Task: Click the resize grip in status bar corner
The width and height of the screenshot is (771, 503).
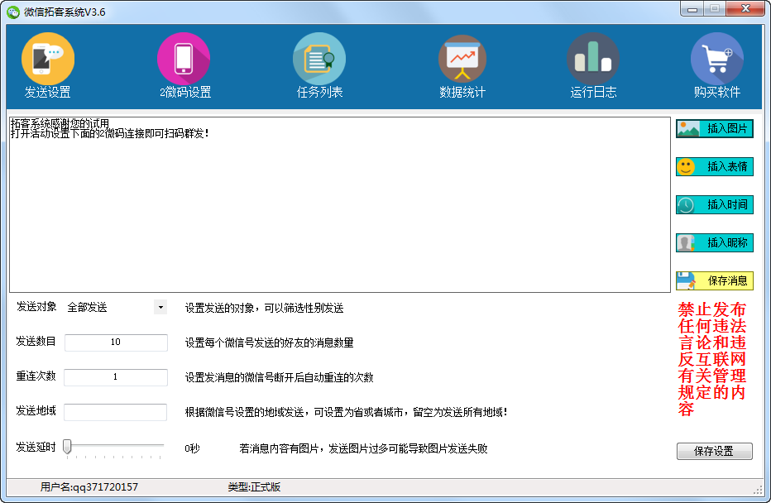Action: tap(758, 490)
